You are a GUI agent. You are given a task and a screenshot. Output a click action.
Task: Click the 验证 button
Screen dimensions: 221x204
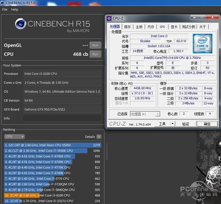[186, 124]
